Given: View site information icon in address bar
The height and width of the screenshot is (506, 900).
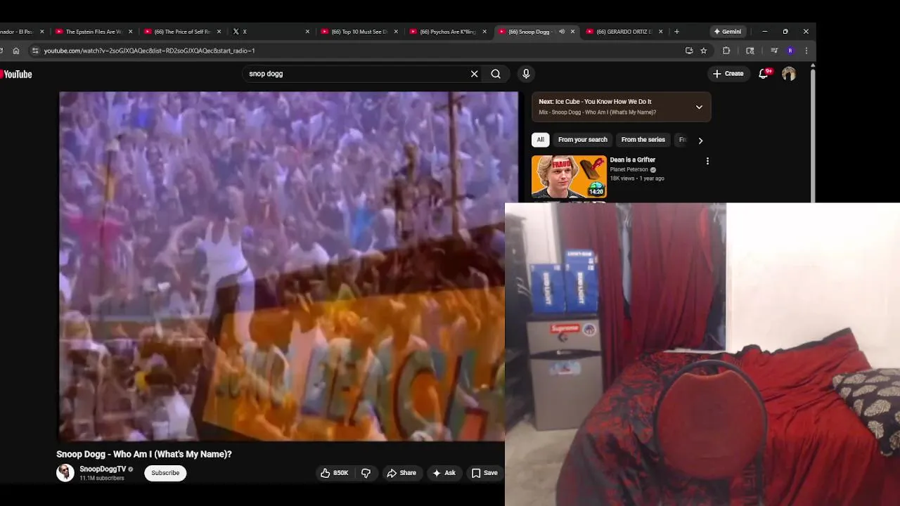Looking at the screenshot, I should click(35, 51).
